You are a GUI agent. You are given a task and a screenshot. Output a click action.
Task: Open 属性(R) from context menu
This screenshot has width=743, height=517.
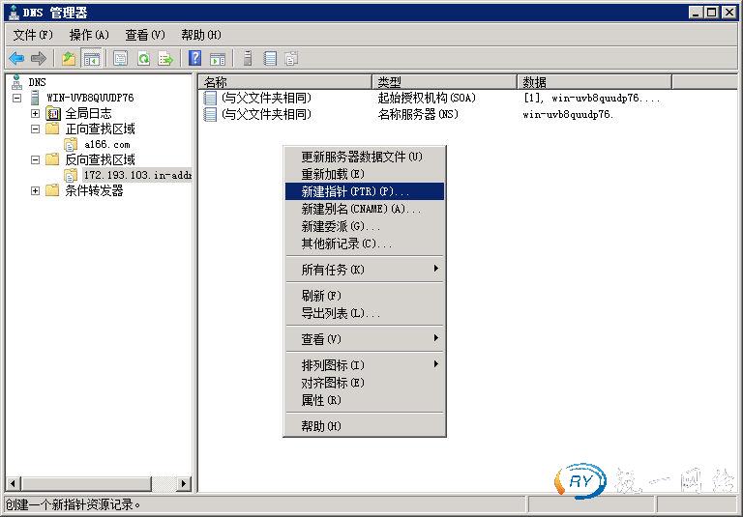pos(365,400)
